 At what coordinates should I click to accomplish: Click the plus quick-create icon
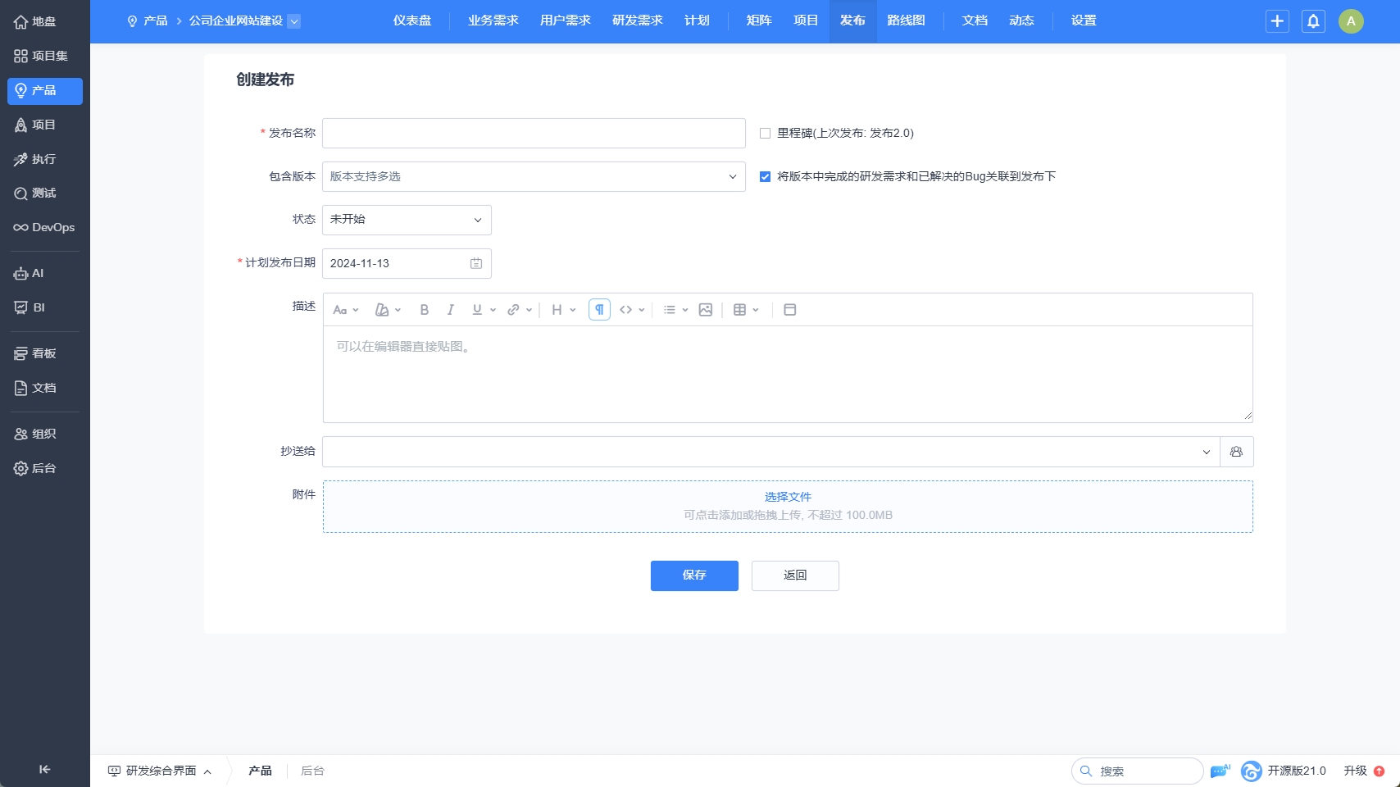point(1277,21)
